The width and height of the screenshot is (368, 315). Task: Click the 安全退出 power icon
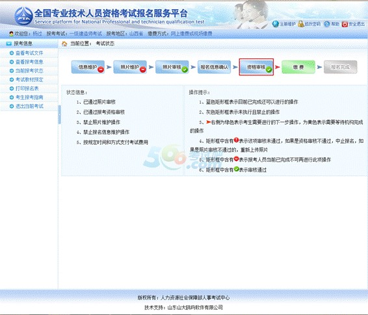[345, 24]
